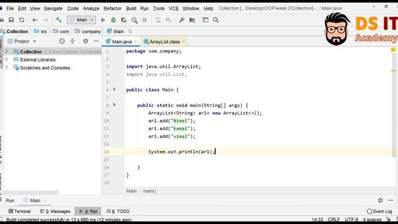Viewport: 398px width, 224px height.
Task: Open the File menu
Action: [x=10, y=8]
